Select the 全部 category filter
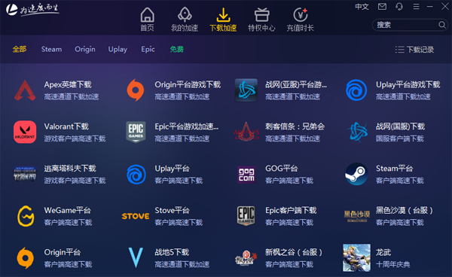The width and height of the screenshot is (452, 277). point(20,49)
